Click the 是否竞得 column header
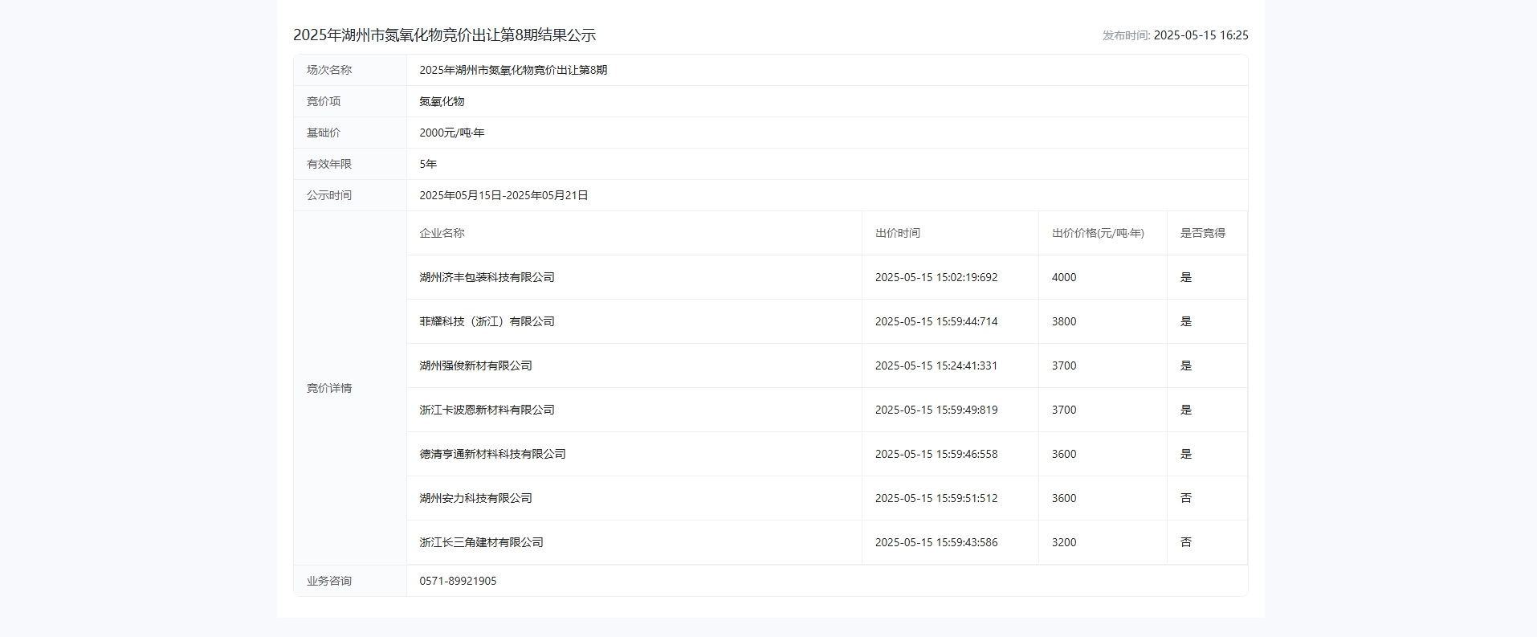 (1203, 233)
